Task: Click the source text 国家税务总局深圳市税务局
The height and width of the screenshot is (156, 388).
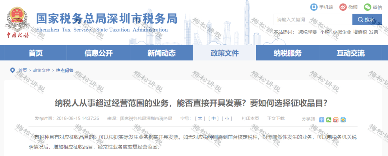Action: coord(146,118)
